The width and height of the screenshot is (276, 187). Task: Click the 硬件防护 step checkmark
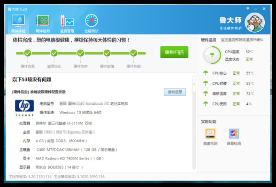(81, 53)
